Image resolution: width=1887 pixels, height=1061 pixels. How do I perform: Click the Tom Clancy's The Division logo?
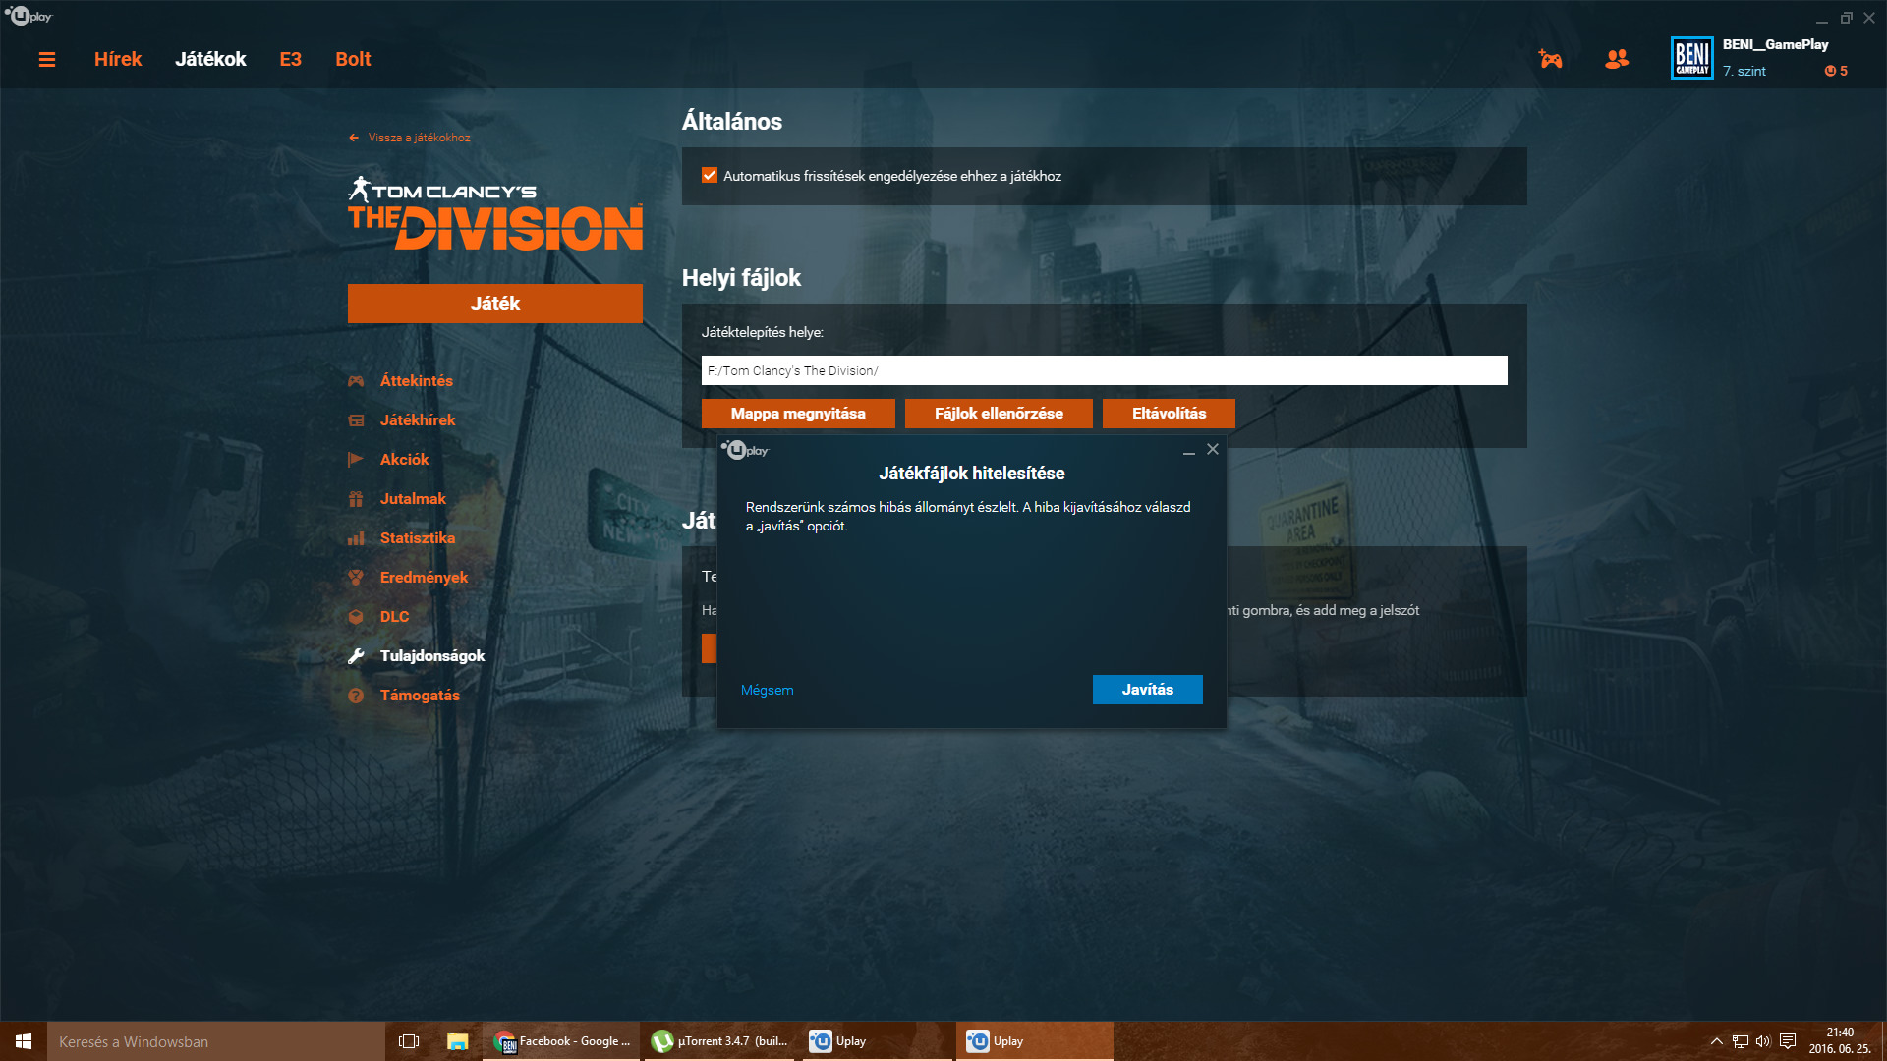click(x=495, y=213)
